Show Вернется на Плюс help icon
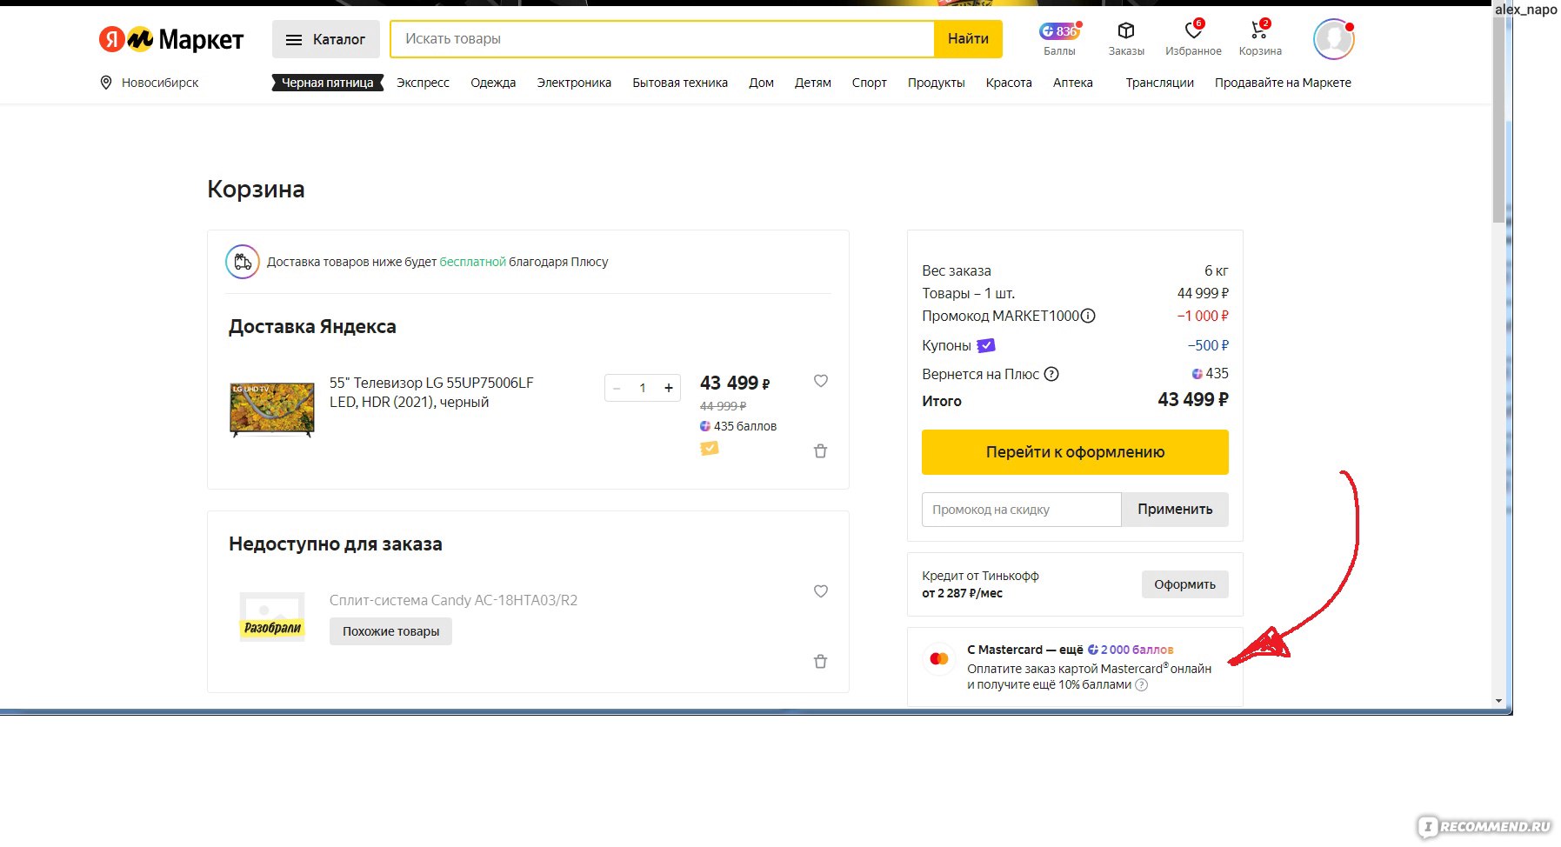This screenshot has height=847, width=1561. click(1051, 374)
